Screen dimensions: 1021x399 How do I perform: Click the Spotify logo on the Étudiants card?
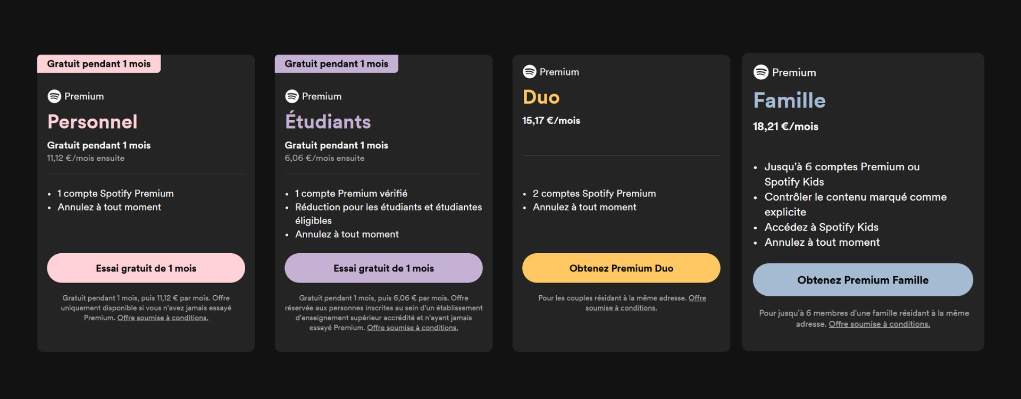(x=292, y=96)
